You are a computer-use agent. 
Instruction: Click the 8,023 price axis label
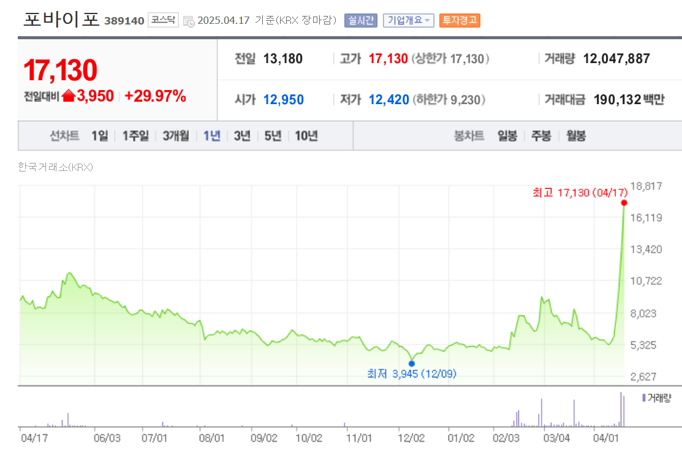coord(643,313)
